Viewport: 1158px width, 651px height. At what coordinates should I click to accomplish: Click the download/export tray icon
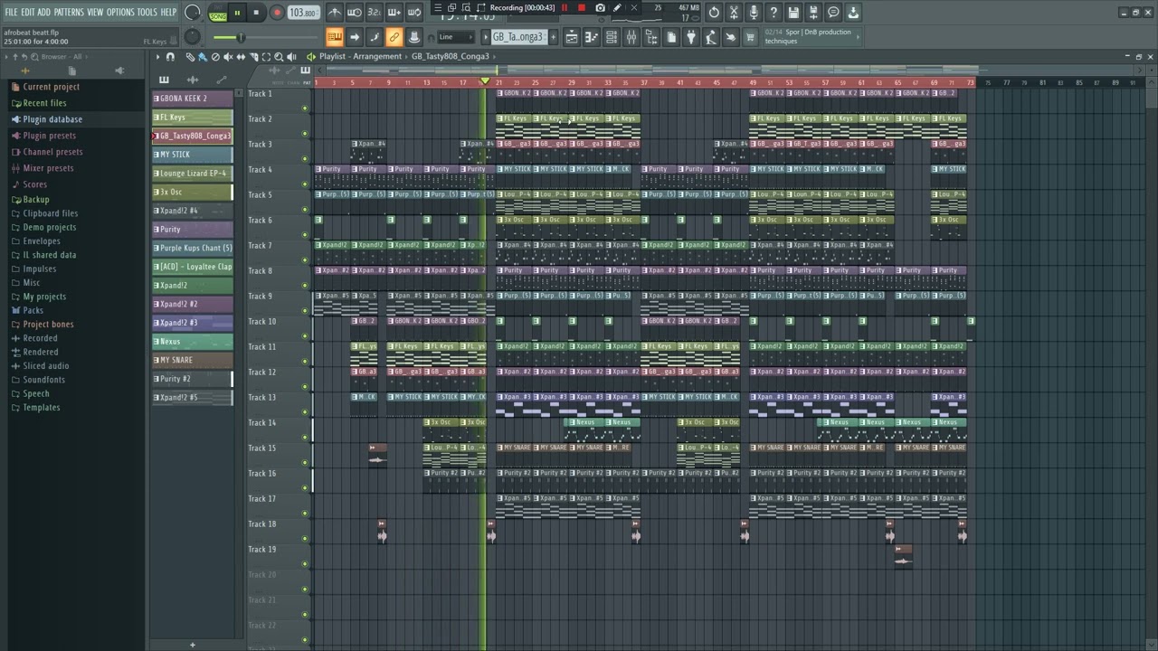(x=853, y=13)
